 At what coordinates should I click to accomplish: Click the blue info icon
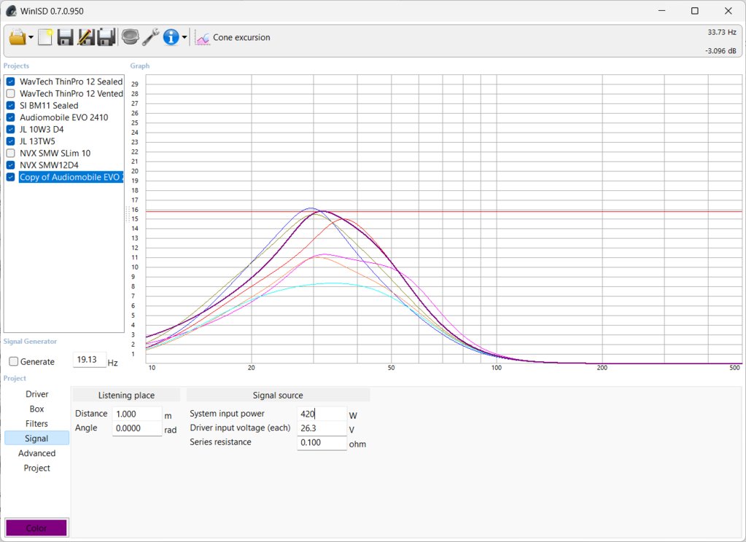(171, 37)
